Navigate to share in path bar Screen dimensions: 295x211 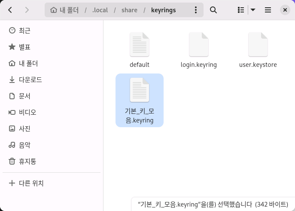click(129, 10)
